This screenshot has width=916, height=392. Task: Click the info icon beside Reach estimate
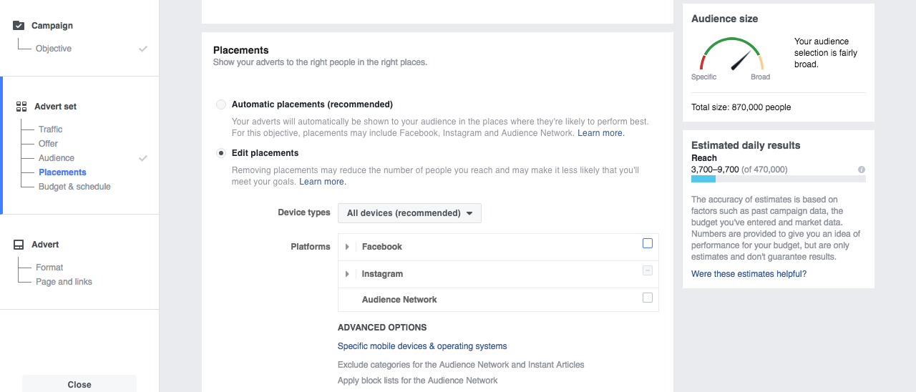862,170
